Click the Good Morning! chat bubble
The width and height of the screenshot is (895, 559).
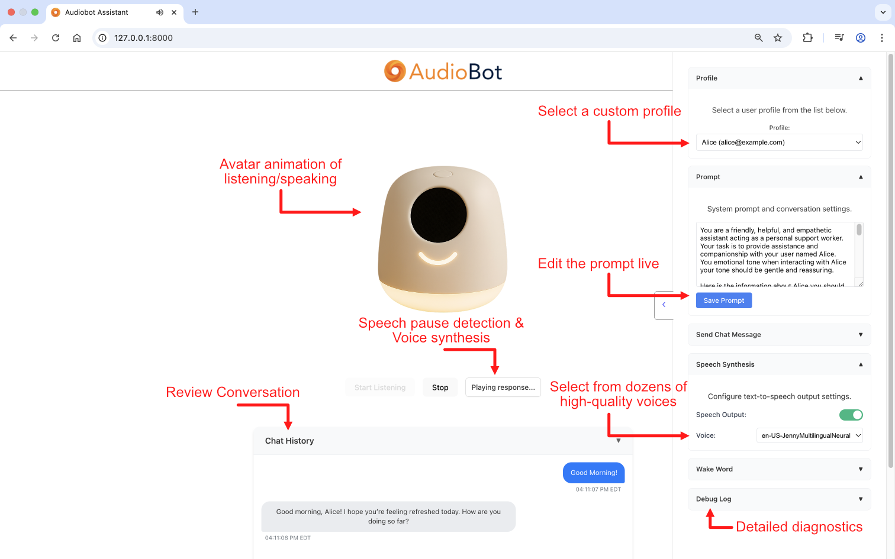pos(594,473)
